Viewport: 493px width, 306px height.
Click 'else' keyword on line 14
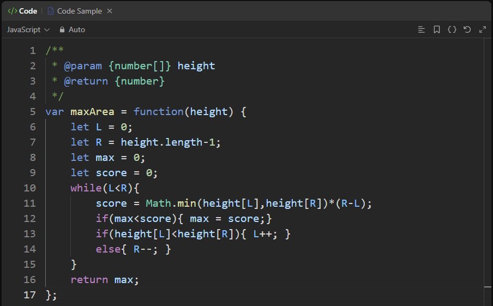coord(108,249)
